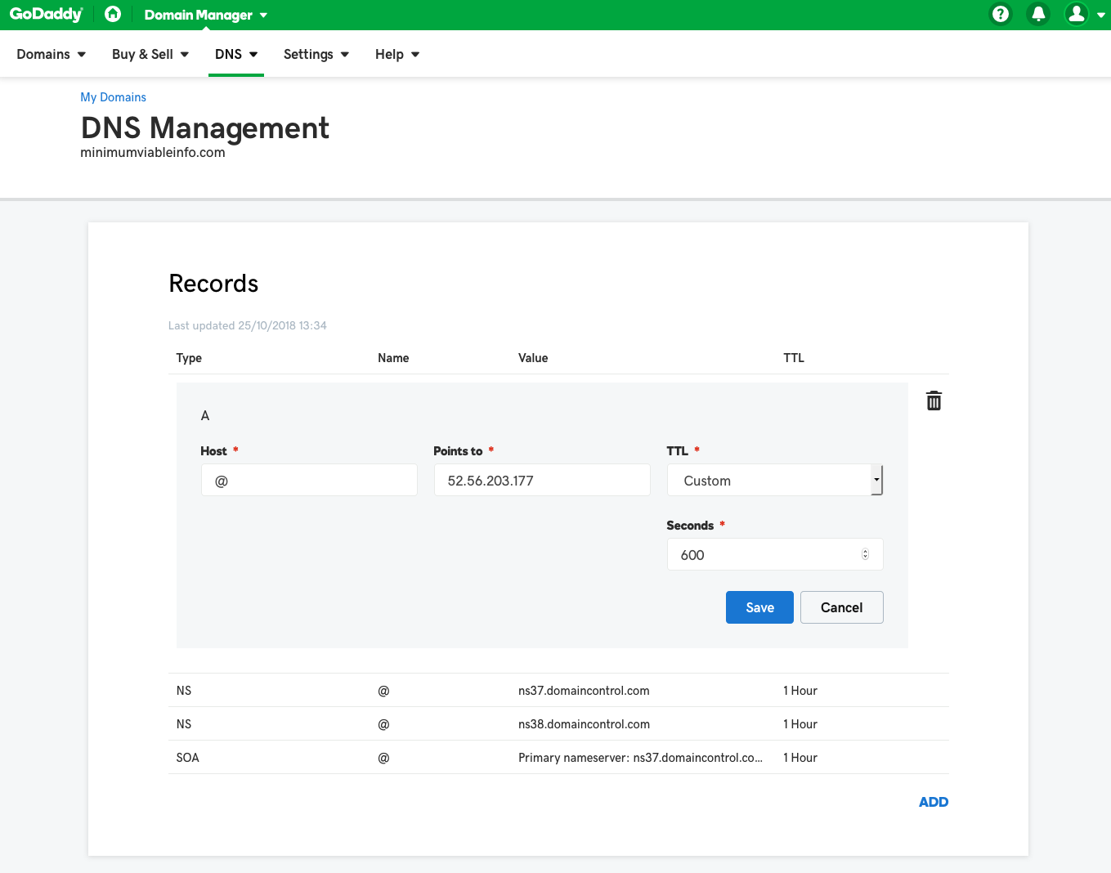Open the TTL Custom dropdown
Screen dimensions: 1111x873
[x=774, y=481]
